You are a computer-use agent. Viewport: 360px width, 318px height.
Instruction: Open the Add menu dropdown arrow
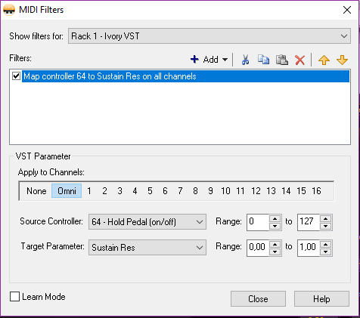pos(225,60)
